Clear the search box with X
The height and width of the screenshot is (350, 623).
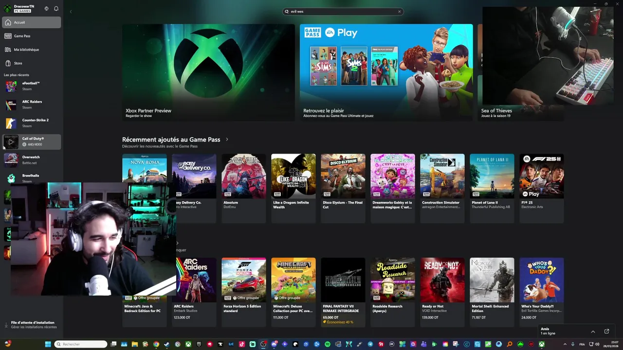pyautogui.click(x=399, y=11)
